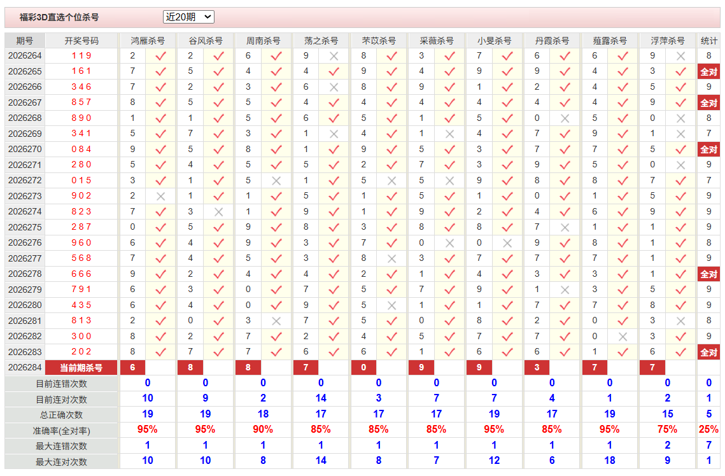
Task: Click the current kill number 3 for 丹霞杀号
Action: coord(537,368)
